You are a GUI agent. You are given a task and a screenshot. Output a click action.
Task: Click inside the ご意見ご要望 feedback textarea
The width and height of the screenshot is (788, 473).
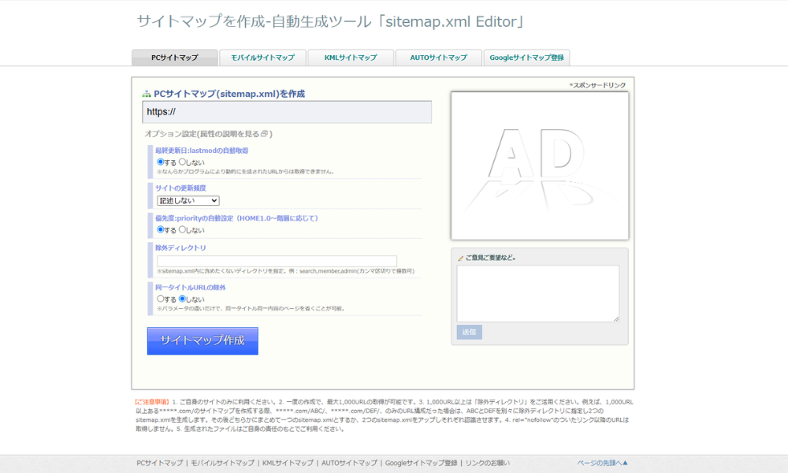coord(537,293)
